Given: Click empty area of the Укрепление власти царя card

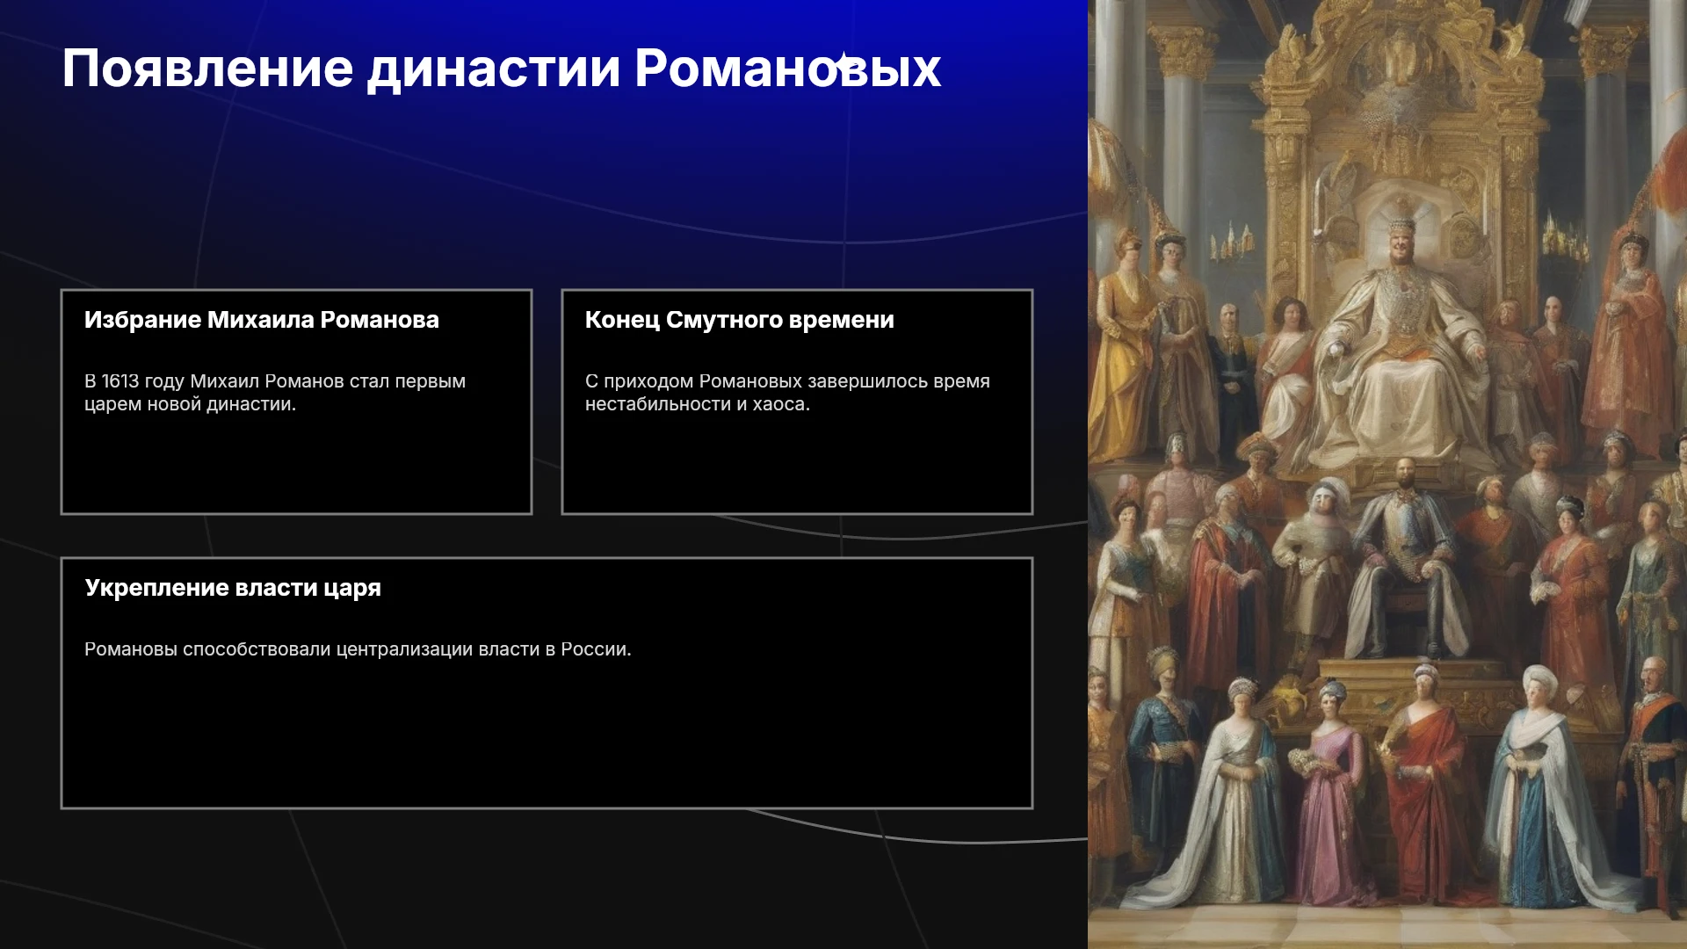Looking at the screenshot, I should tap(547, 738).
